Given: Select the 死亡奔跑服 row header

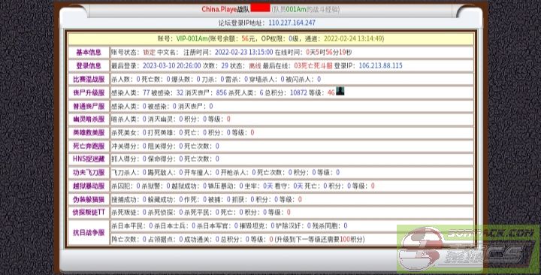Looking at the screenshot, I should pos(89,146).
